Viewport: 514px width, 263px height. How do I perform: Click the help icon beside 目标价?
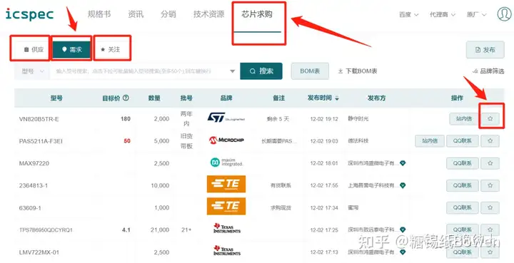tap(126, 98)
